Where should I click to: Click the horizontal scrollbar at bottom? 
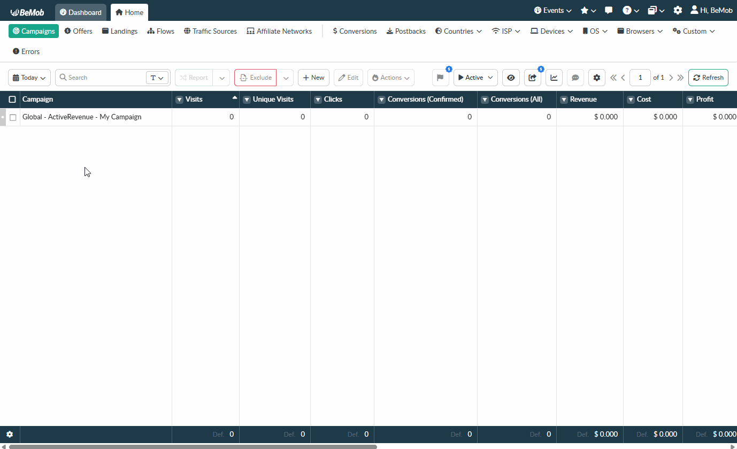coord(193,446)
